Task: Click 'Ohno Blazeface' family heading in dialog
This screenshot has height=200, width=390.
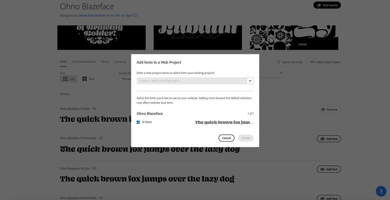Action: (149, 113)
